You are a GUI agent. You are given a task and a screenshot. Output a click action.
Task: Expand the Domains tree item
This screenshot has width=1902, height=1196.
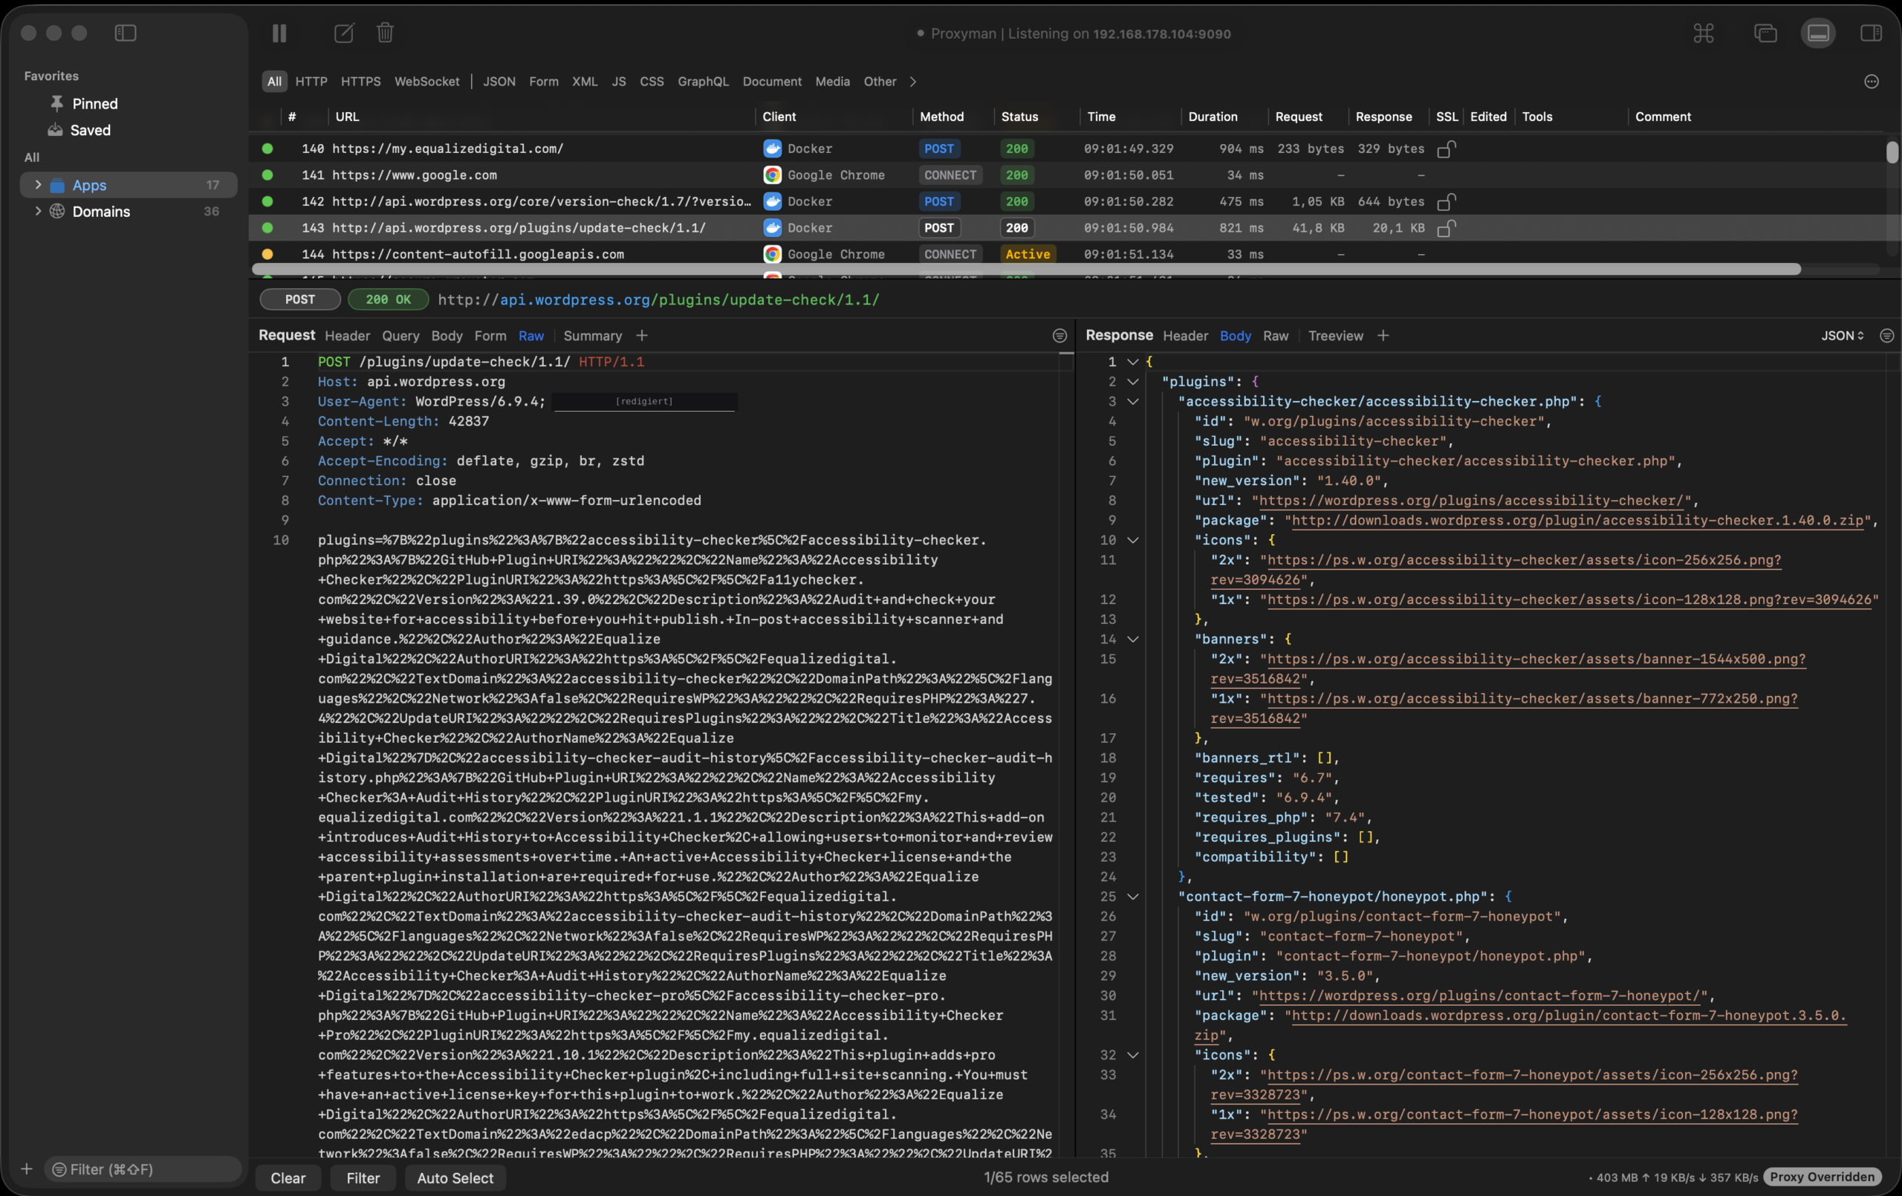(37, 211)
